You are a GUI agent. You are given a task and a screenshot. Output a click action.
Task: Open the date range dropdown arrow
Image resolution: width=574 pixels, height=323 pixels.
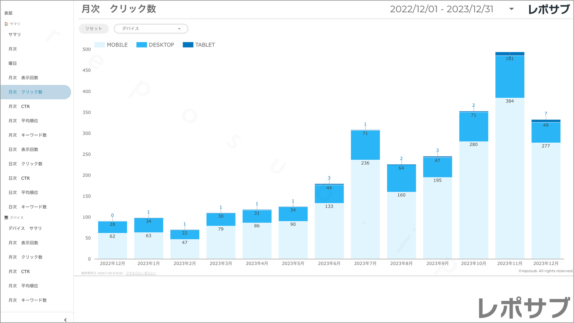tap(511, 9)
